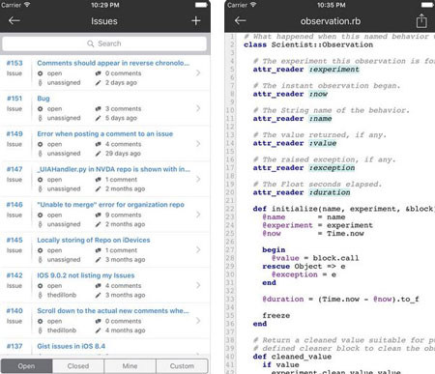Click Wi-Fi status icon on Issues screen

(x=27, y=5)
